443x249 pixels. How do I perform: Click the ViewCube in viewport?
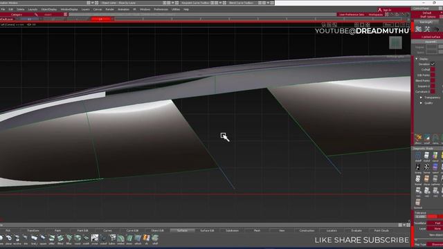pos(395,43)
